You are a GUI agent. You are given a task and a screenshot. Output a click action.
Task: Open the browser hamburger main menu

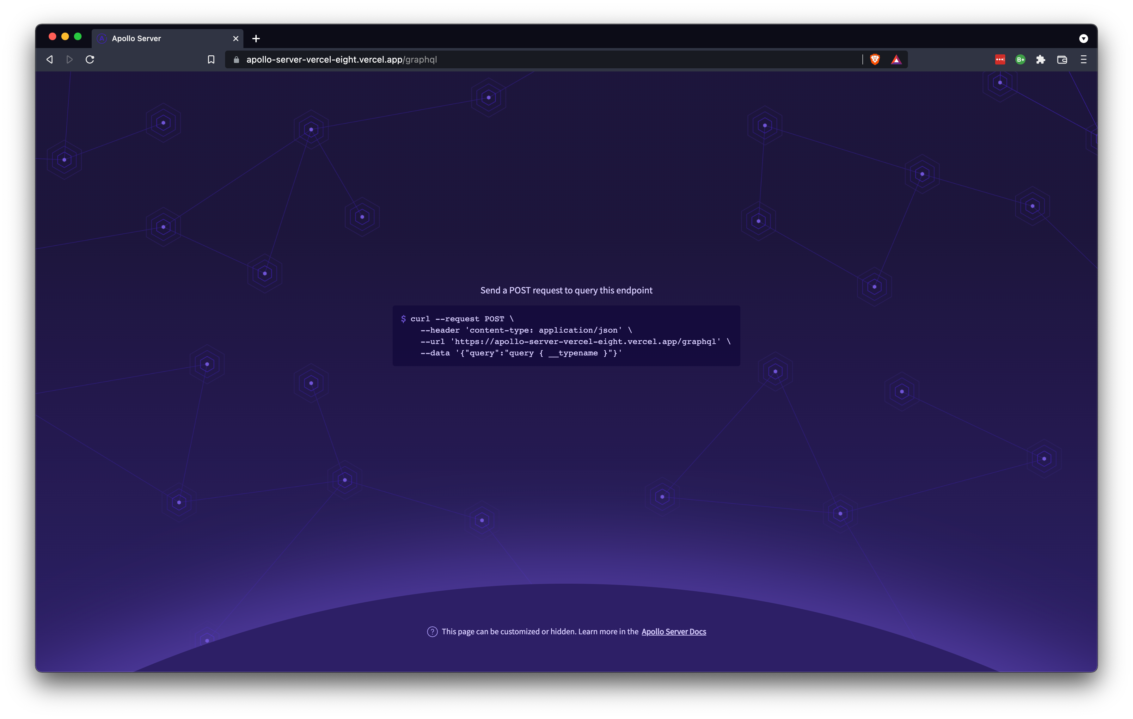(1084, 59)
